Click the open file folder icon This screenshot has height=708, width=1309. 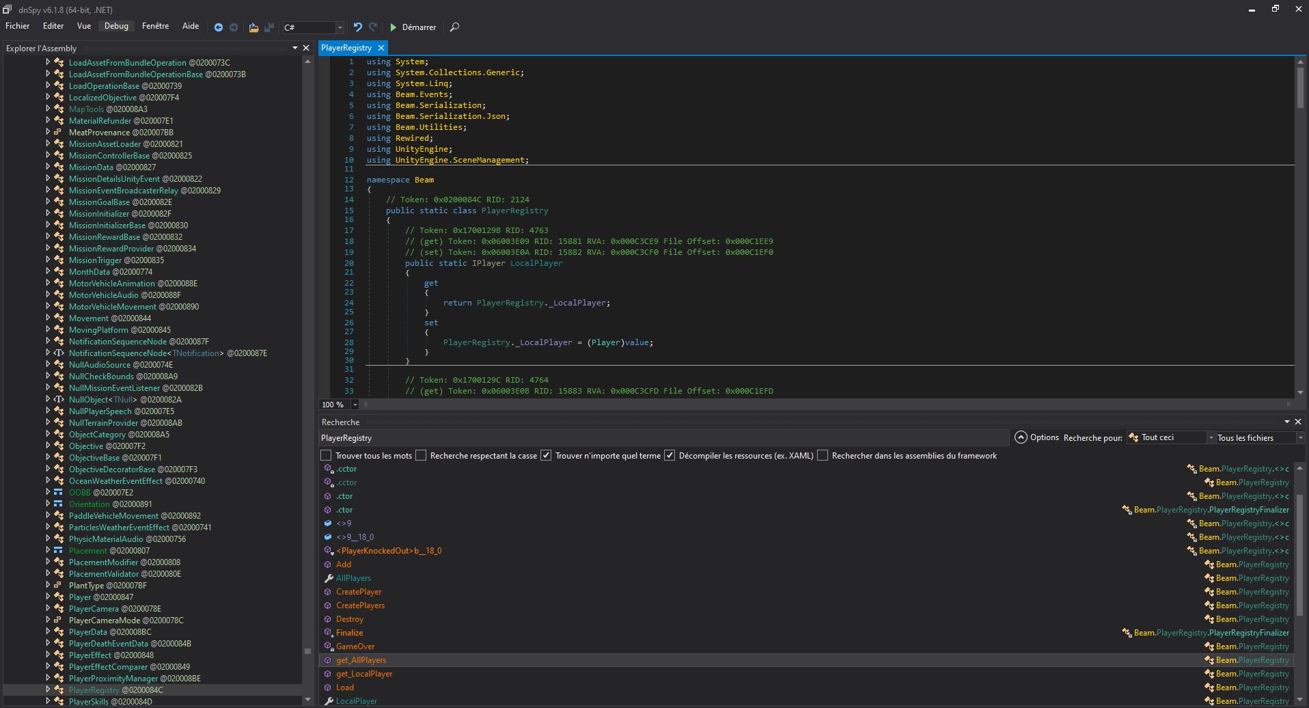[x=253, y=27]
